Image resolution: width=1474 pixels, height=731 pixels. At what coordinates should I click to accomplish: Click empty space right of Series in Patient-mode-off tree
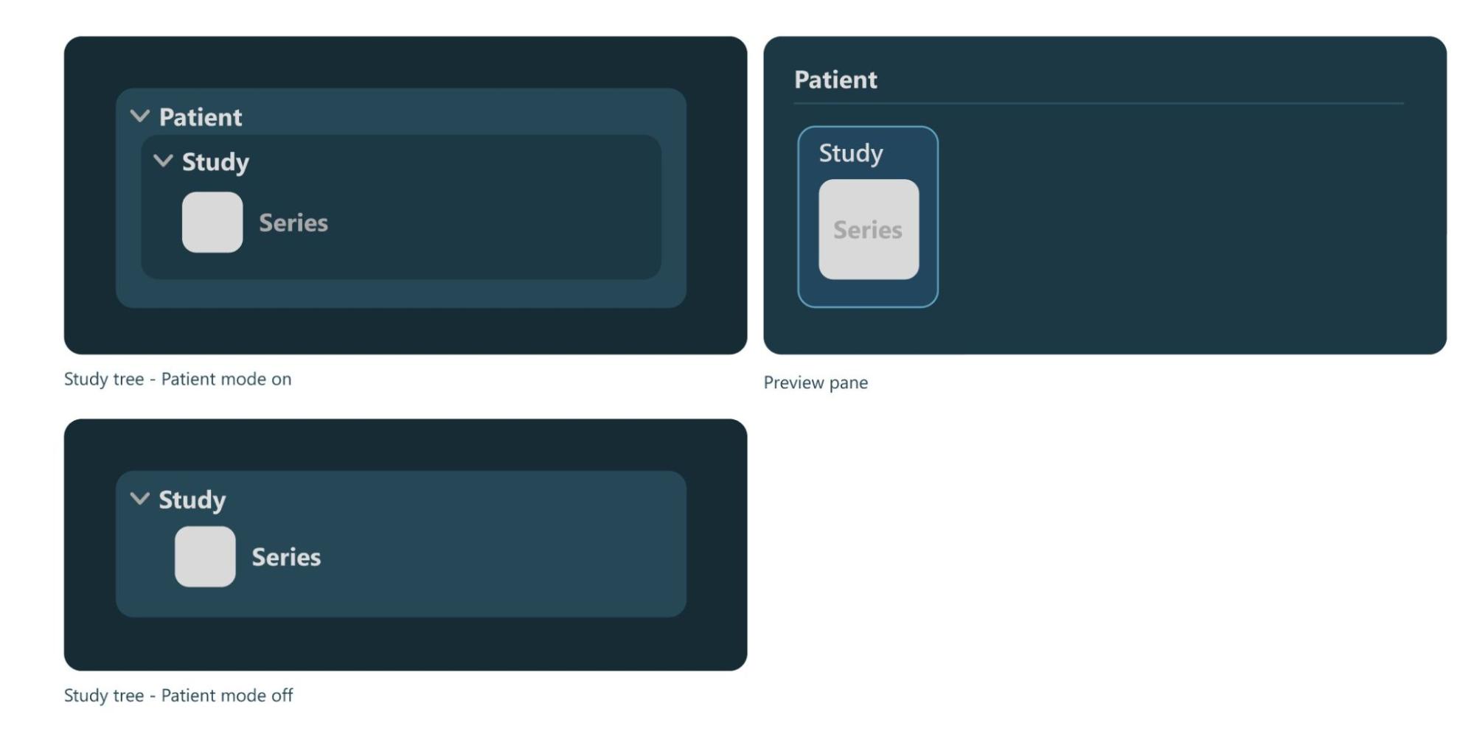pyautogui.click(x=501, y=557)
